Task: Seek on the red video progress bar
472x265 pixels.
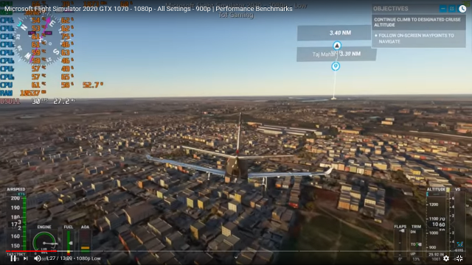Action: click(x=31, y=251)
